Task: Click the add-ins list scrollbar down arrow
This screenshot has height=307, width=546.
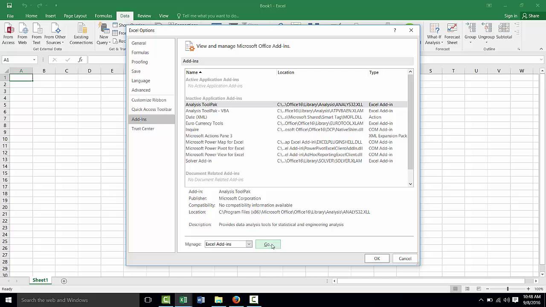Action: click(x=410, y=184)
